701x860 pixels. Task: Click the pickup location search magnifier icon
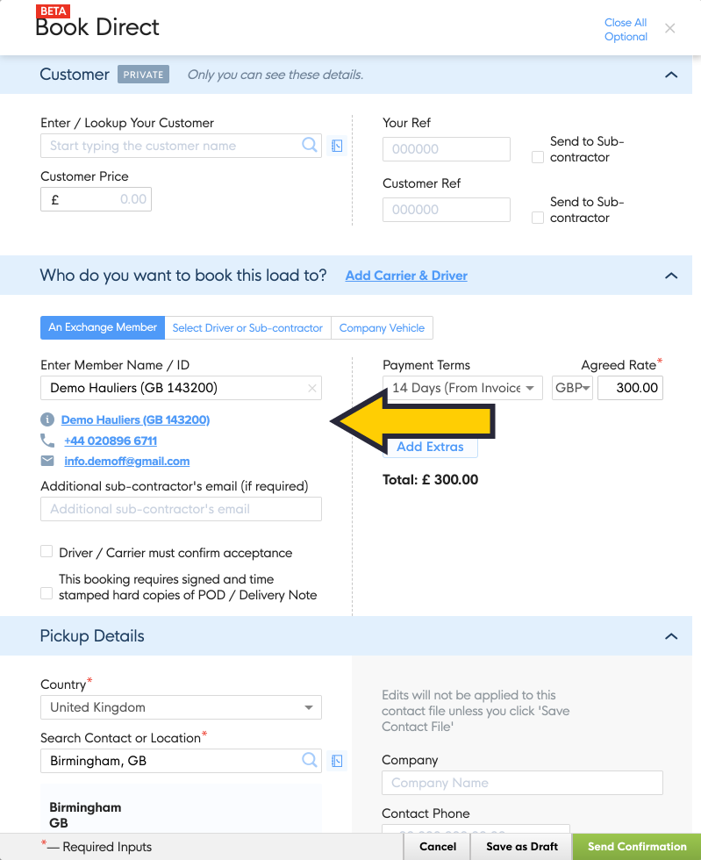click(x=310, y=760)
